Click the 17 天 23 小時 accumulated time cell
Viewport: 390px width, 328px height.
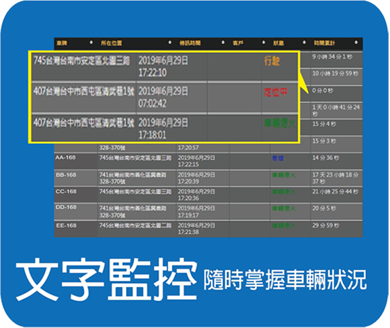336,178
